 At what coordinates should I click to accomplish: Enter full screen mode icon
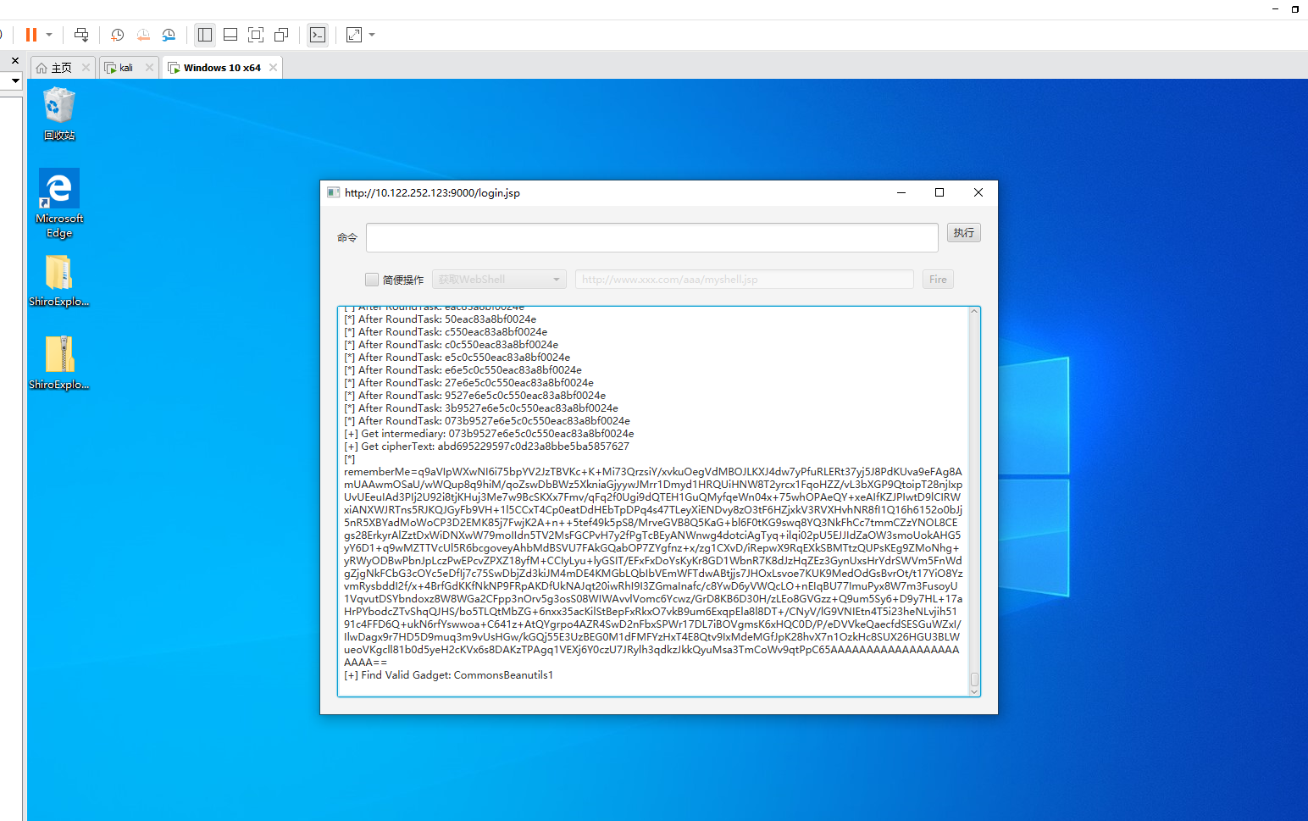(256, 35)
